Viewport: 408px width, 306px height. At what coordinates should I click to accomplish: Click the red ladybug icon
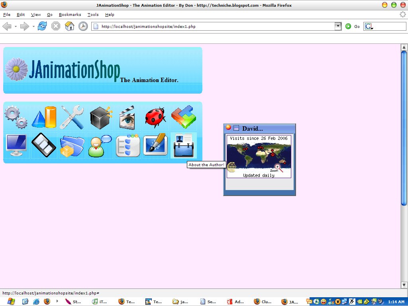[156, 118]
